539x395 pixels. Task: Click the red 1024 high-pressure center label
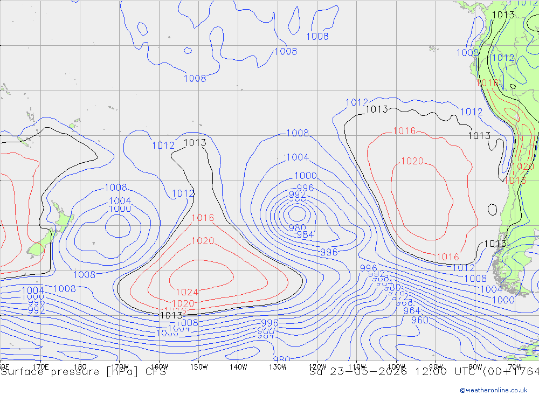(x=187, y=292)
